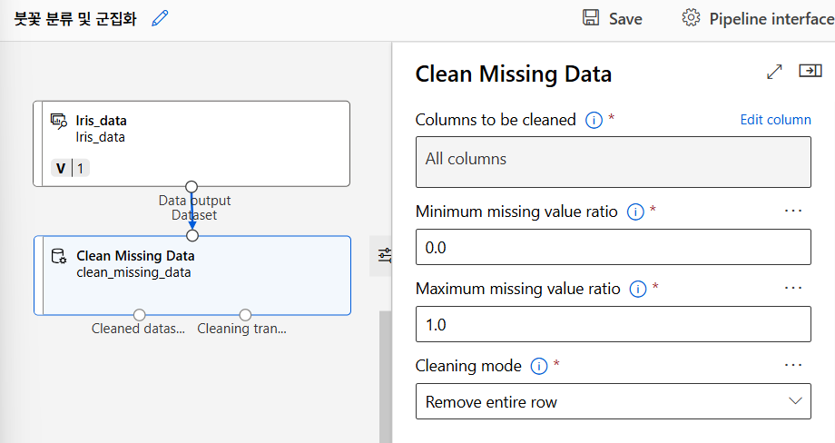Open Cleaning mode dropdown showing Remove entire row
Viewport: 835px width, 443px height.
click(613, 401)
